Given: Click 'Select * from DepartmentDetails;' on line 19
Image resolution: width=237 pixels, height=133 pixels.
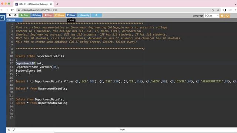Looking at the screenshot, I should pos(41,89).
